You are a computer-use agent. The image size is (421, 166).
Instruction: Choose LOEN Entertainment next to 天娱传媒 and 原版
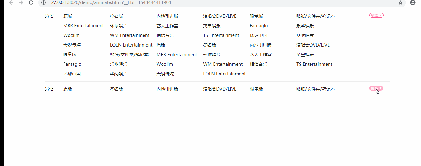[x=131, y=45]
